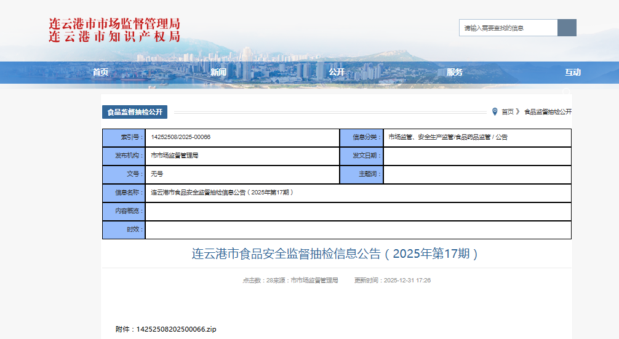Click the search box placeholder text
Image resolution: width=619 pixels, height=339 pixels.
(x=494, y=28)
